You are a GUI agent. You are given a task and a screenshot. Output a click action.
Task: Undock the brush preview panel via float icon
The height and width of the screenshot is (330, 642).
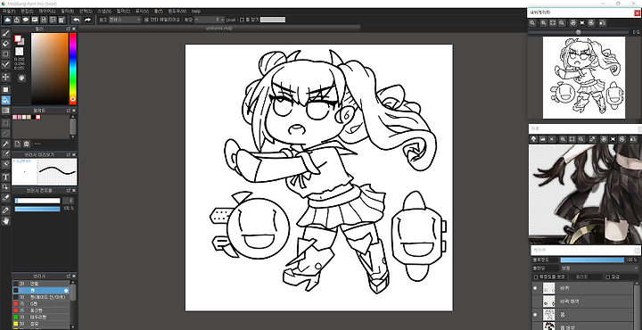[x=69, y=155]
